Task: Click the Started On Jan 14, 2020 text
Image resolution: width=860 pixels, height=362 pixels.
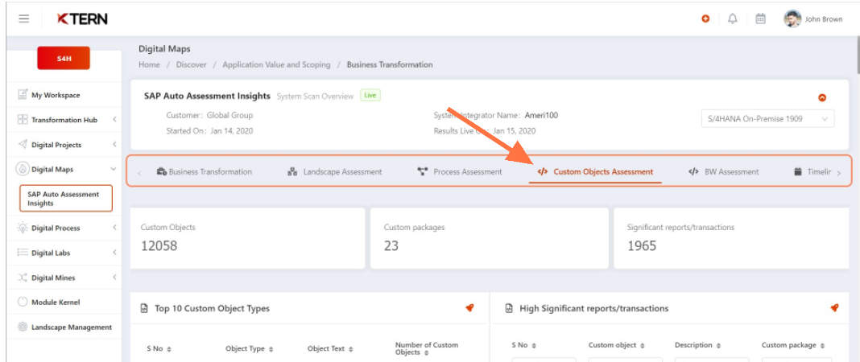Action: (209, 131)
